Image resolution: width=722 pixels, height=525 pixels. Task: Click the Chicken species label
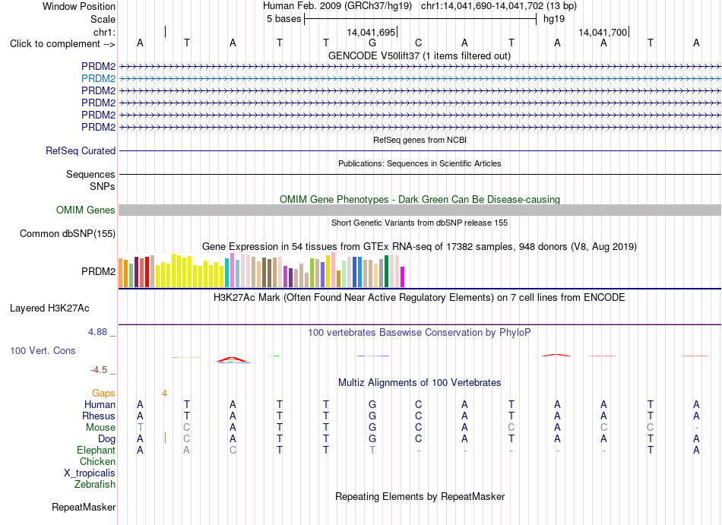(x=97, y=461)
